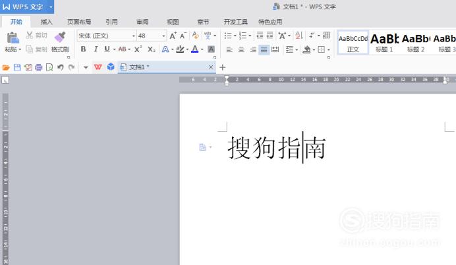Expand the Paste (粘贴) dropdown arrow

(20, 49)
